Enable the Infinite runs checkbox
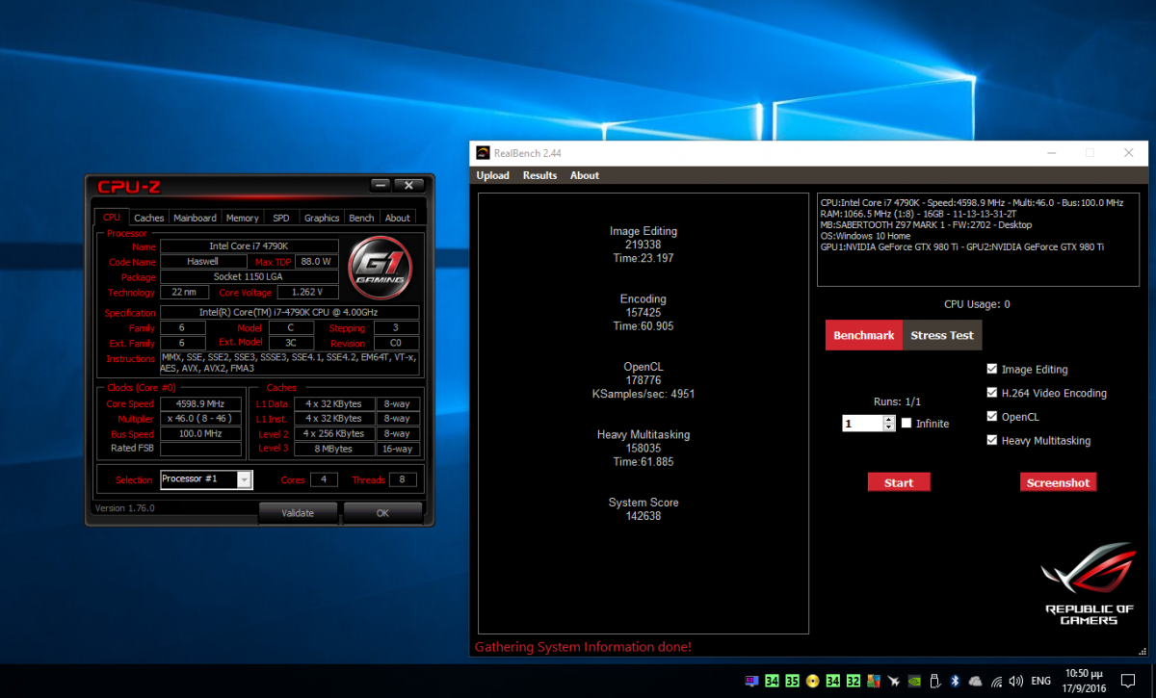 point(906,423)
